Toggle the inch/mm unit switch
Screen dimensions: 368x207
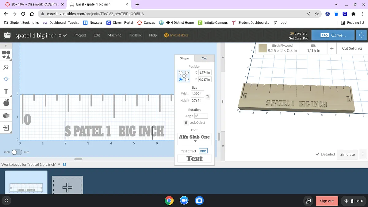(17, 152)
